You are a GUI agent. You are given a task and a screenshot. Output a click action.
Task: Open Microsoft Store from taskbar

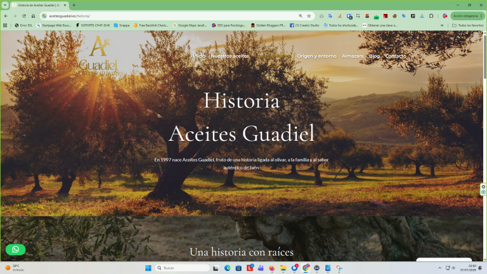pos(238,268)
